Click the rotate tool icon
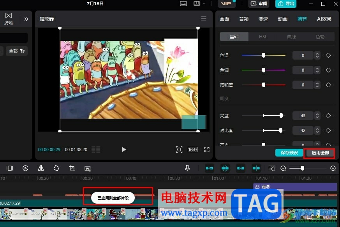Viewport: 340px width, 227px height. click(56, 168)
